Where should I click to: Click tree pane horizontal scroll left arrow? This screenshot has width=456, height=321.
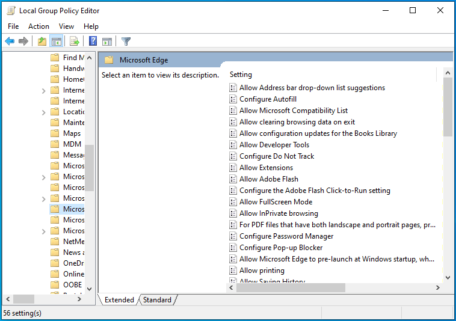pyautogui.click(x=8, y=299)
